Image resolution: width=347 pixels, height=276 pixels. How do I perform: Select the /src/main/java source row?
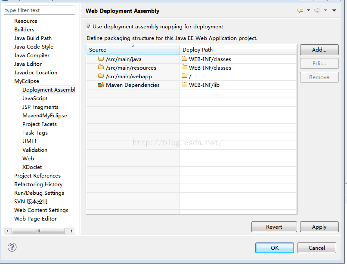[133, 59]
